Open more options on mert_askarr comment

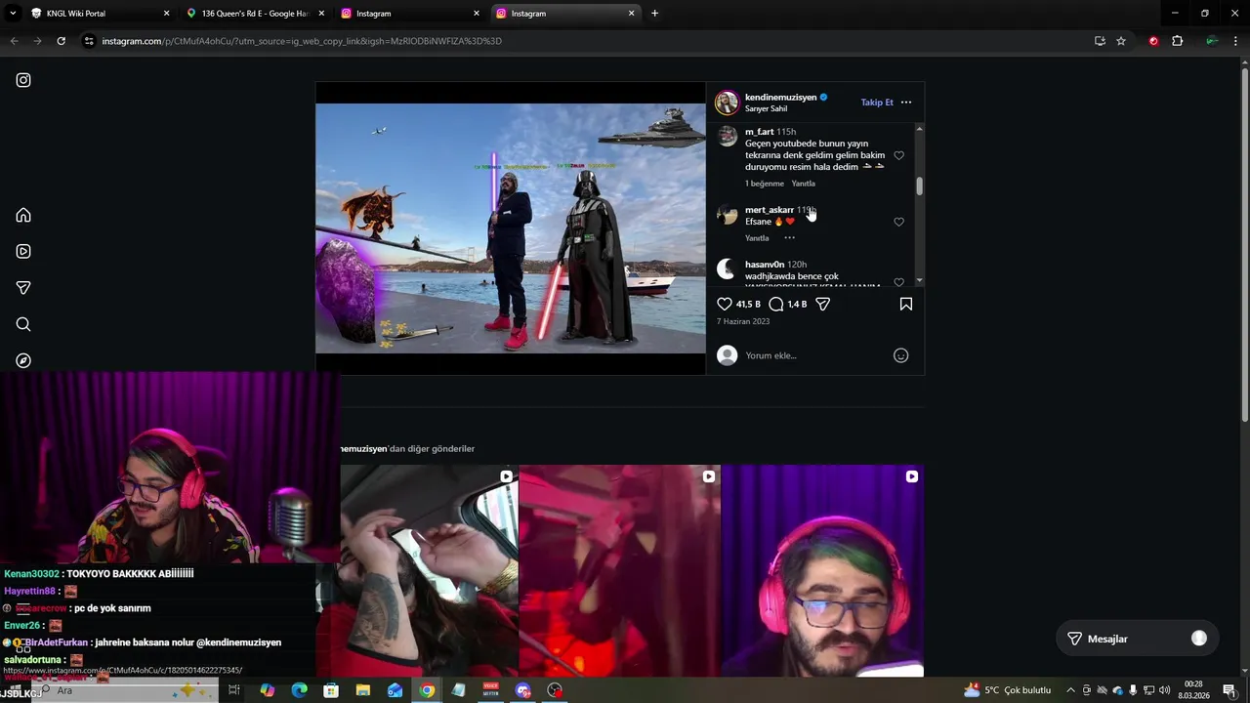tap(789, 237)
